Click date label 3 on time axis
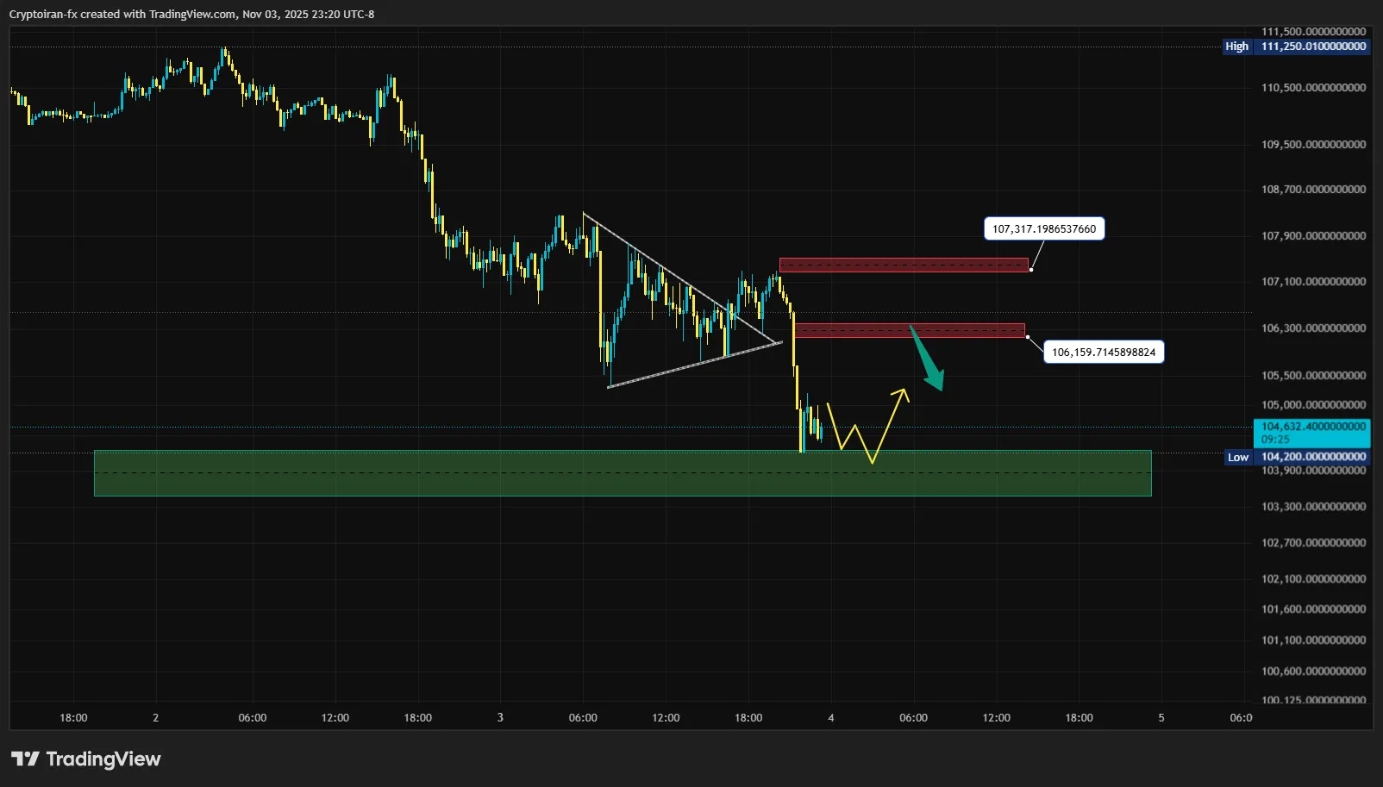The image size is (1383, 787). (500, 717)
